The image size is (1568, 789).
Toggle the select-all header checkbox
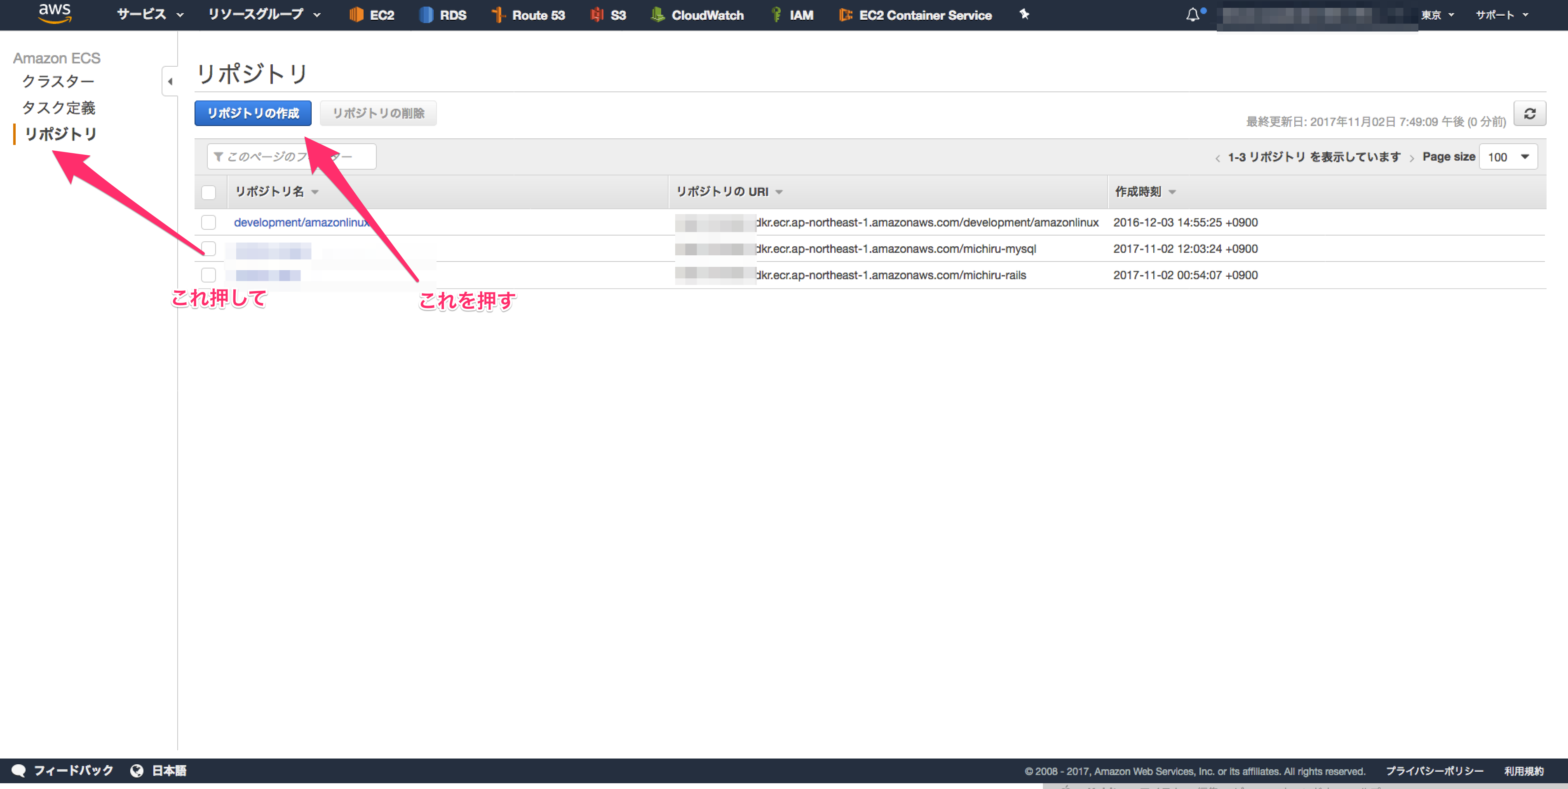pyautogui.click(x=209, y=192)
